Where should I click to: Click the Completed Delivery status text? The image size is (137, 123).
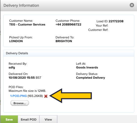(x=91, y=78)
